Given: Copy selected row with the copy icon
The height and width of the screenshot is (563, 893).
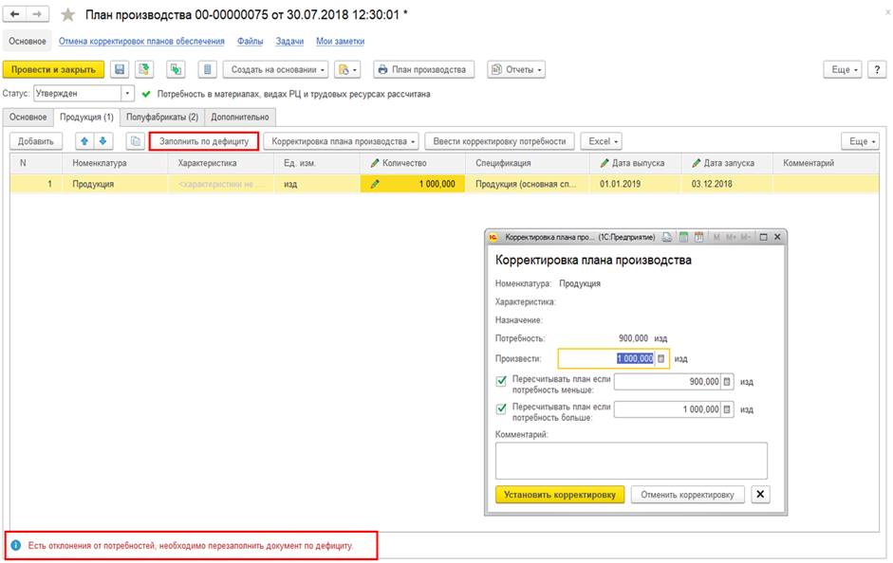Looking at the screenshot, I should [136, 141].
